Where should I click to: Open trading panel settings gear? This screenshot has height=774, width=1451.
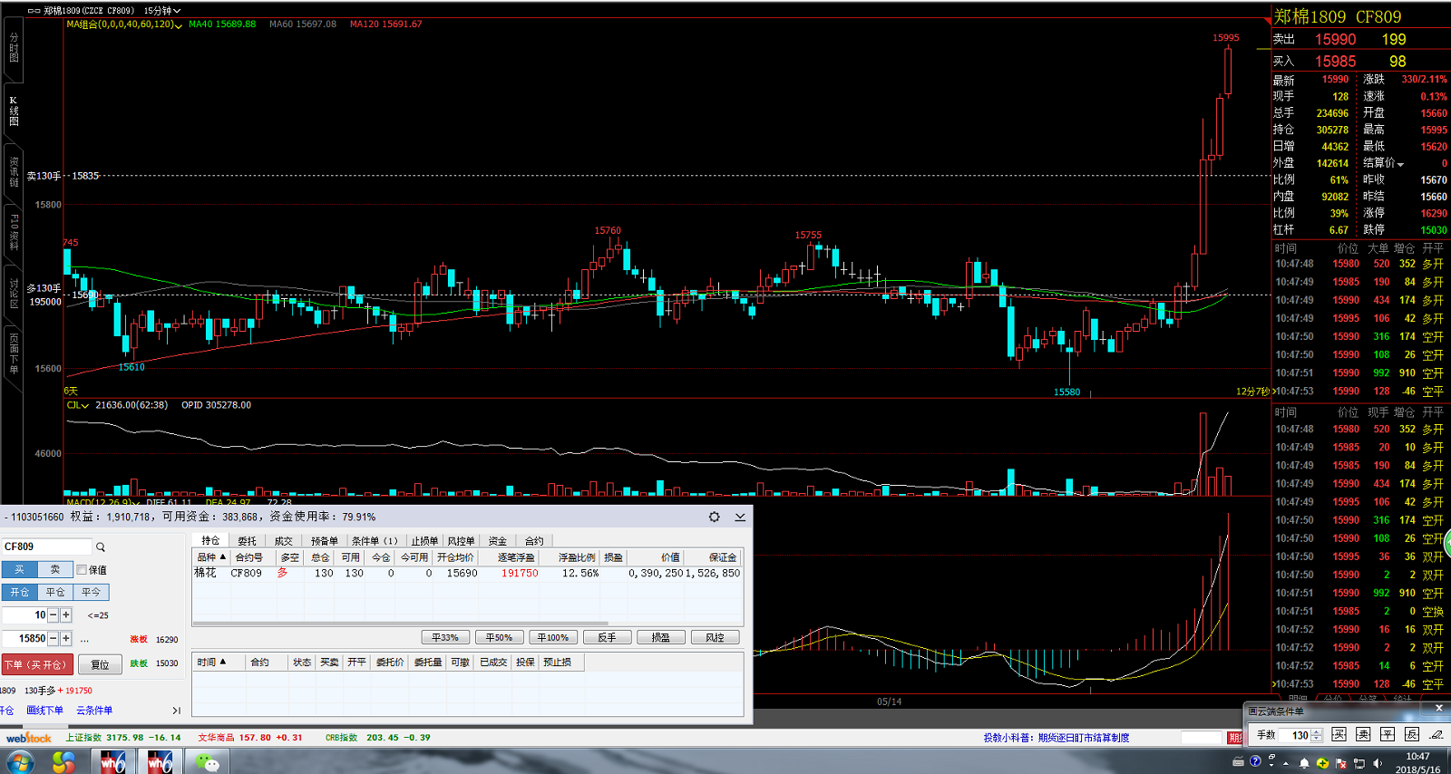pyautogui.click(x=715, y=517)
